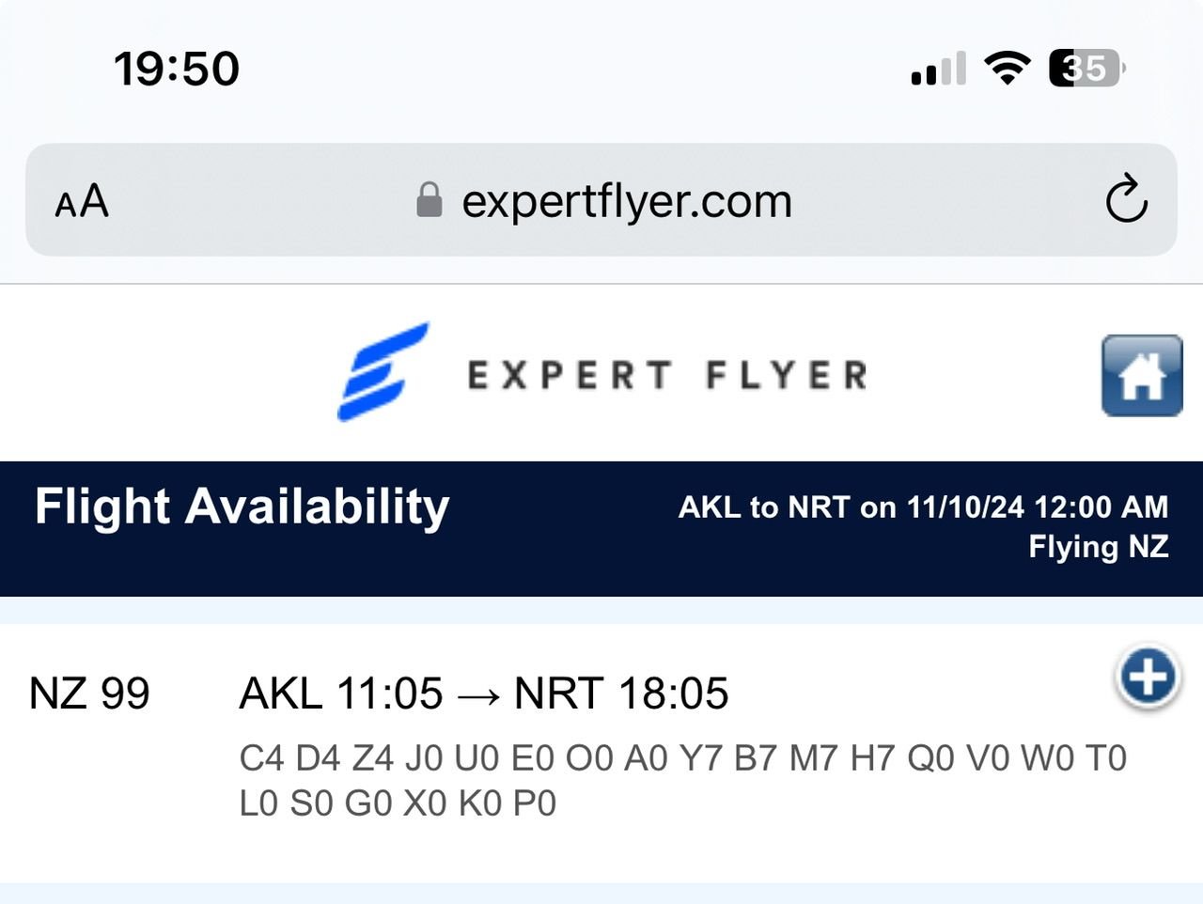Tap the P0 fare class code
The height and width of the screenshot is (904, 1203).
coord(535,804)
